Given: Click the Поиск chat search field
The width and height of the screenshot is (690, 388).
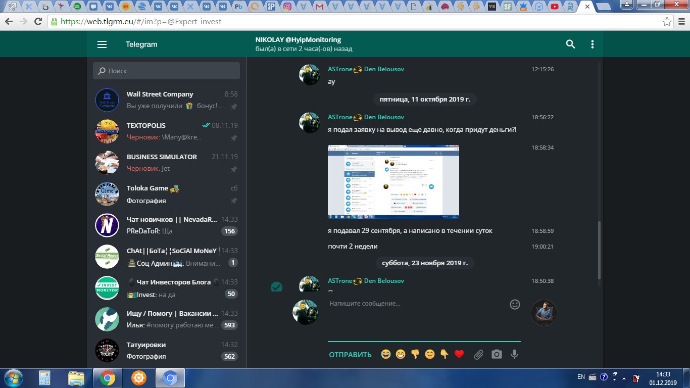Looking at the screenshot, I should (166, 71).
